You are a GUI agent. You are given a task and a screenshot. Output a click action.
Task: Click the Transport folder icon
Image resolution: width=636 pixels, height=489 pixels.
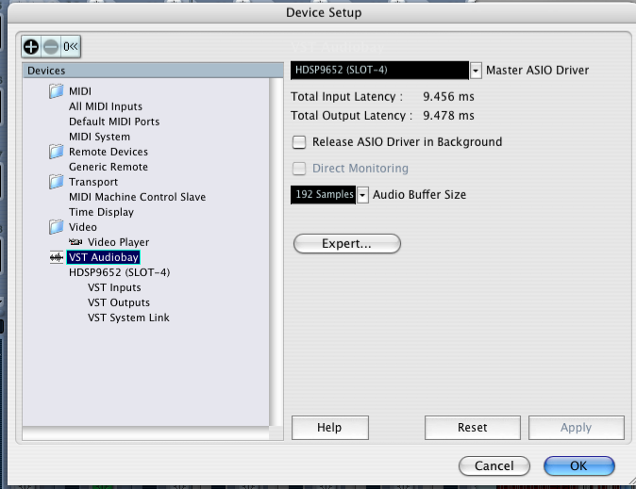click(57, 182)
